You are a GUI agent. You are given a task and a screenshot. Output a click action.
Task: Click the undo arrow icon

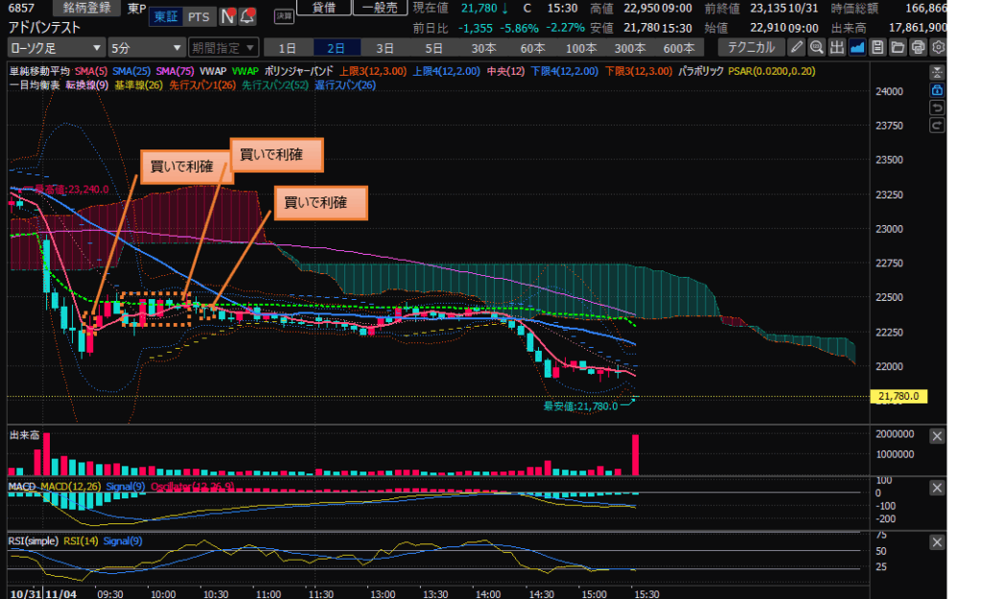tap(937, 107)
